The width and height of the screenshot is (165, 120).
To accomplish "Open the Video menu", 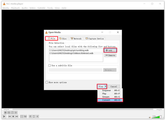I will (32, 8).
